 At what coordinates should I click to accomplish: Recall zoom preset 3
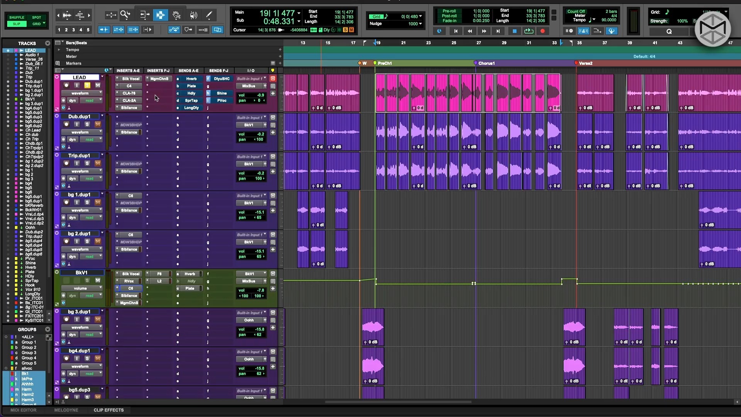click(x=73, y=30)
